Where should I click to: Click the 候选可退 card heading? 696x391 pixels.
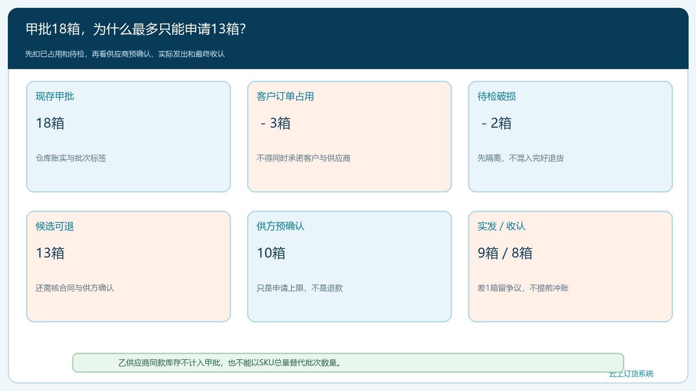click(55, 226)
